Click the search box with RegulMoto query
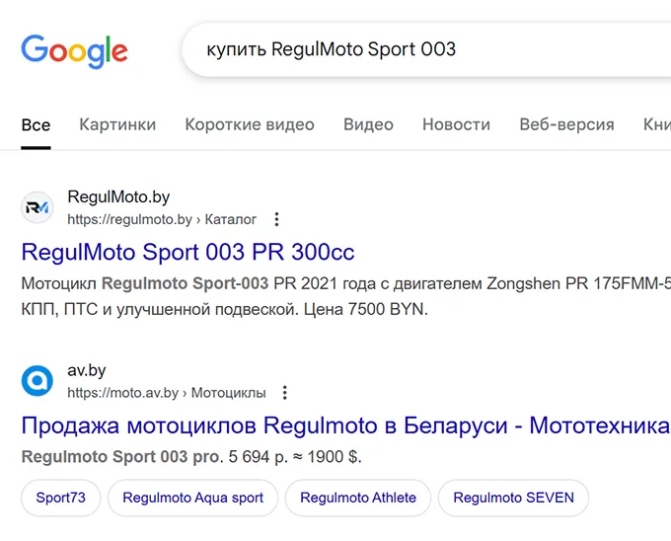This screenshot has height=541, width=671. pos(424,49)
